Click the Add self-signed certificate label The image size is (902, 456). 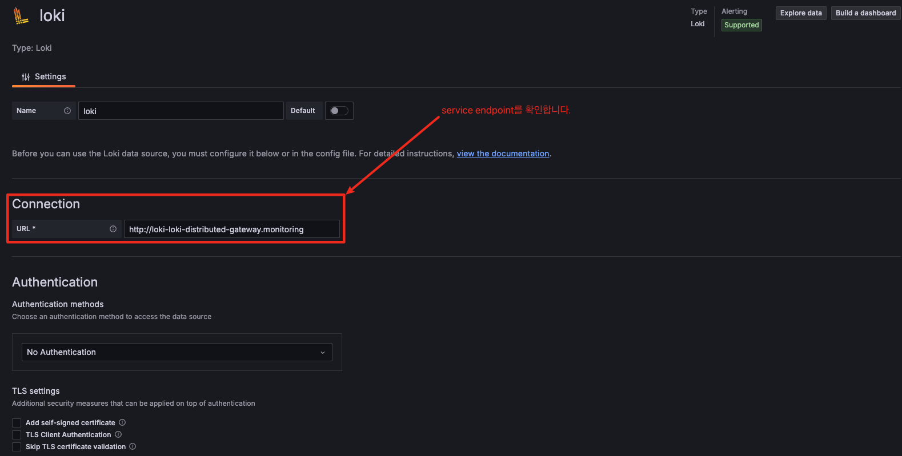click(70, 423)
